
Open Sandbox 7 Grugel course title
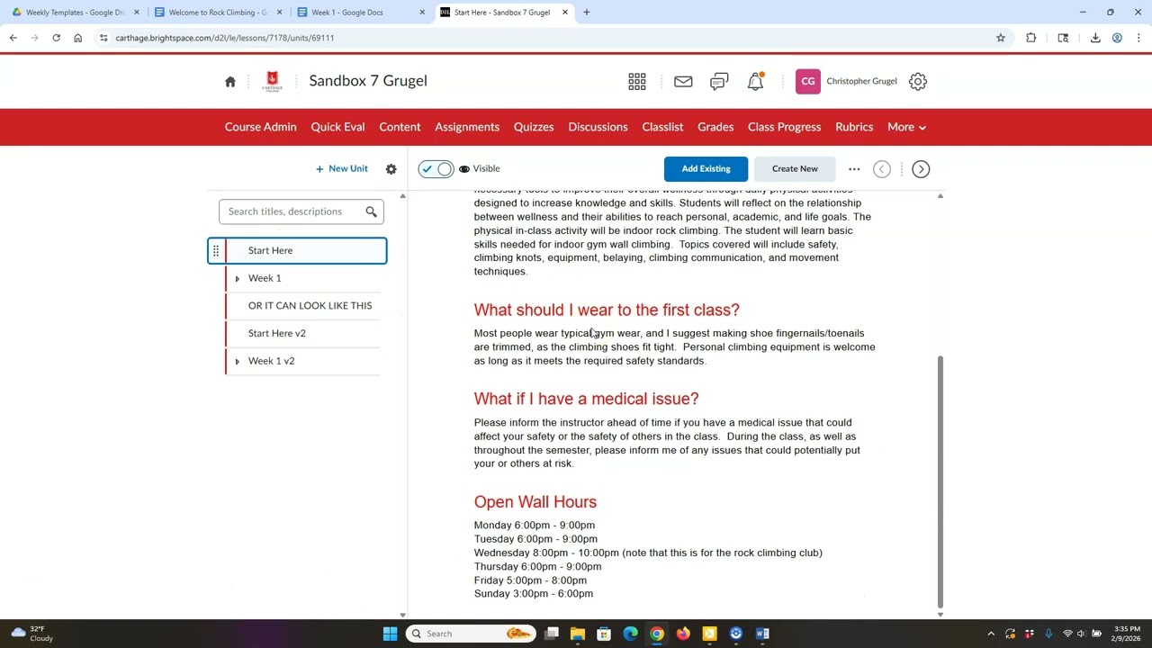[x=368, y=81]
